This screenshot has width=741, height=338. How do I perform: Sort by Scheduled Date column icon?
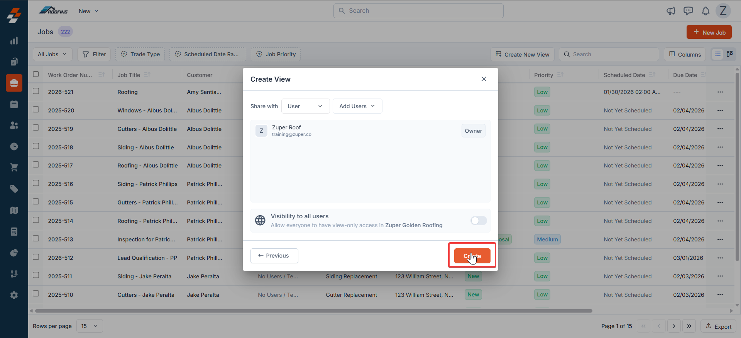652,75
